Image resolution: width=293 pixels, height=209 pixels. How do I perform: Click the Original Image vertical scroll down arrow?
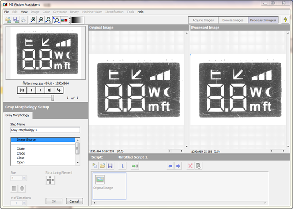(x=187, y=146)
